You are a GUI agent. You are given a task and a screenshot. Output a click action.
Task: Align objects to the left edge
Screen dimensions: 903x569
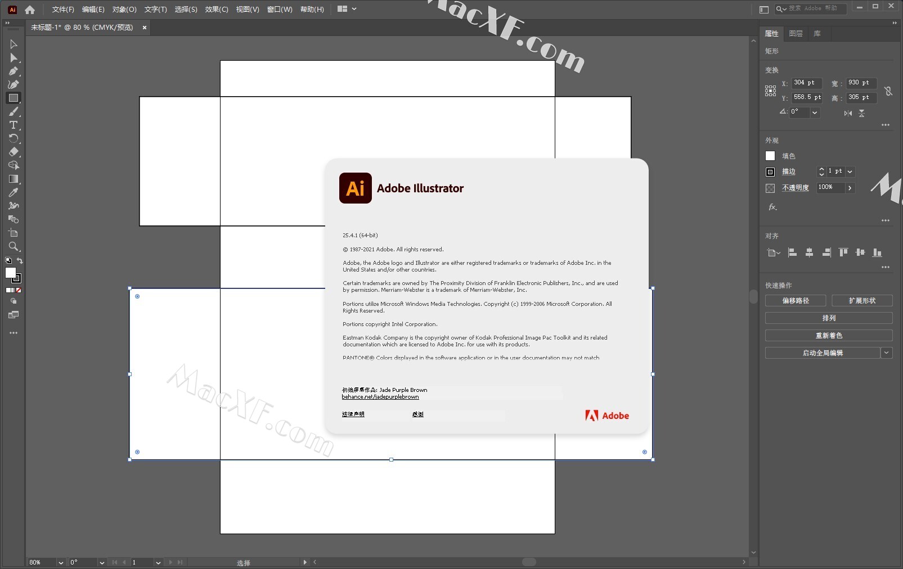coord(792,252)
